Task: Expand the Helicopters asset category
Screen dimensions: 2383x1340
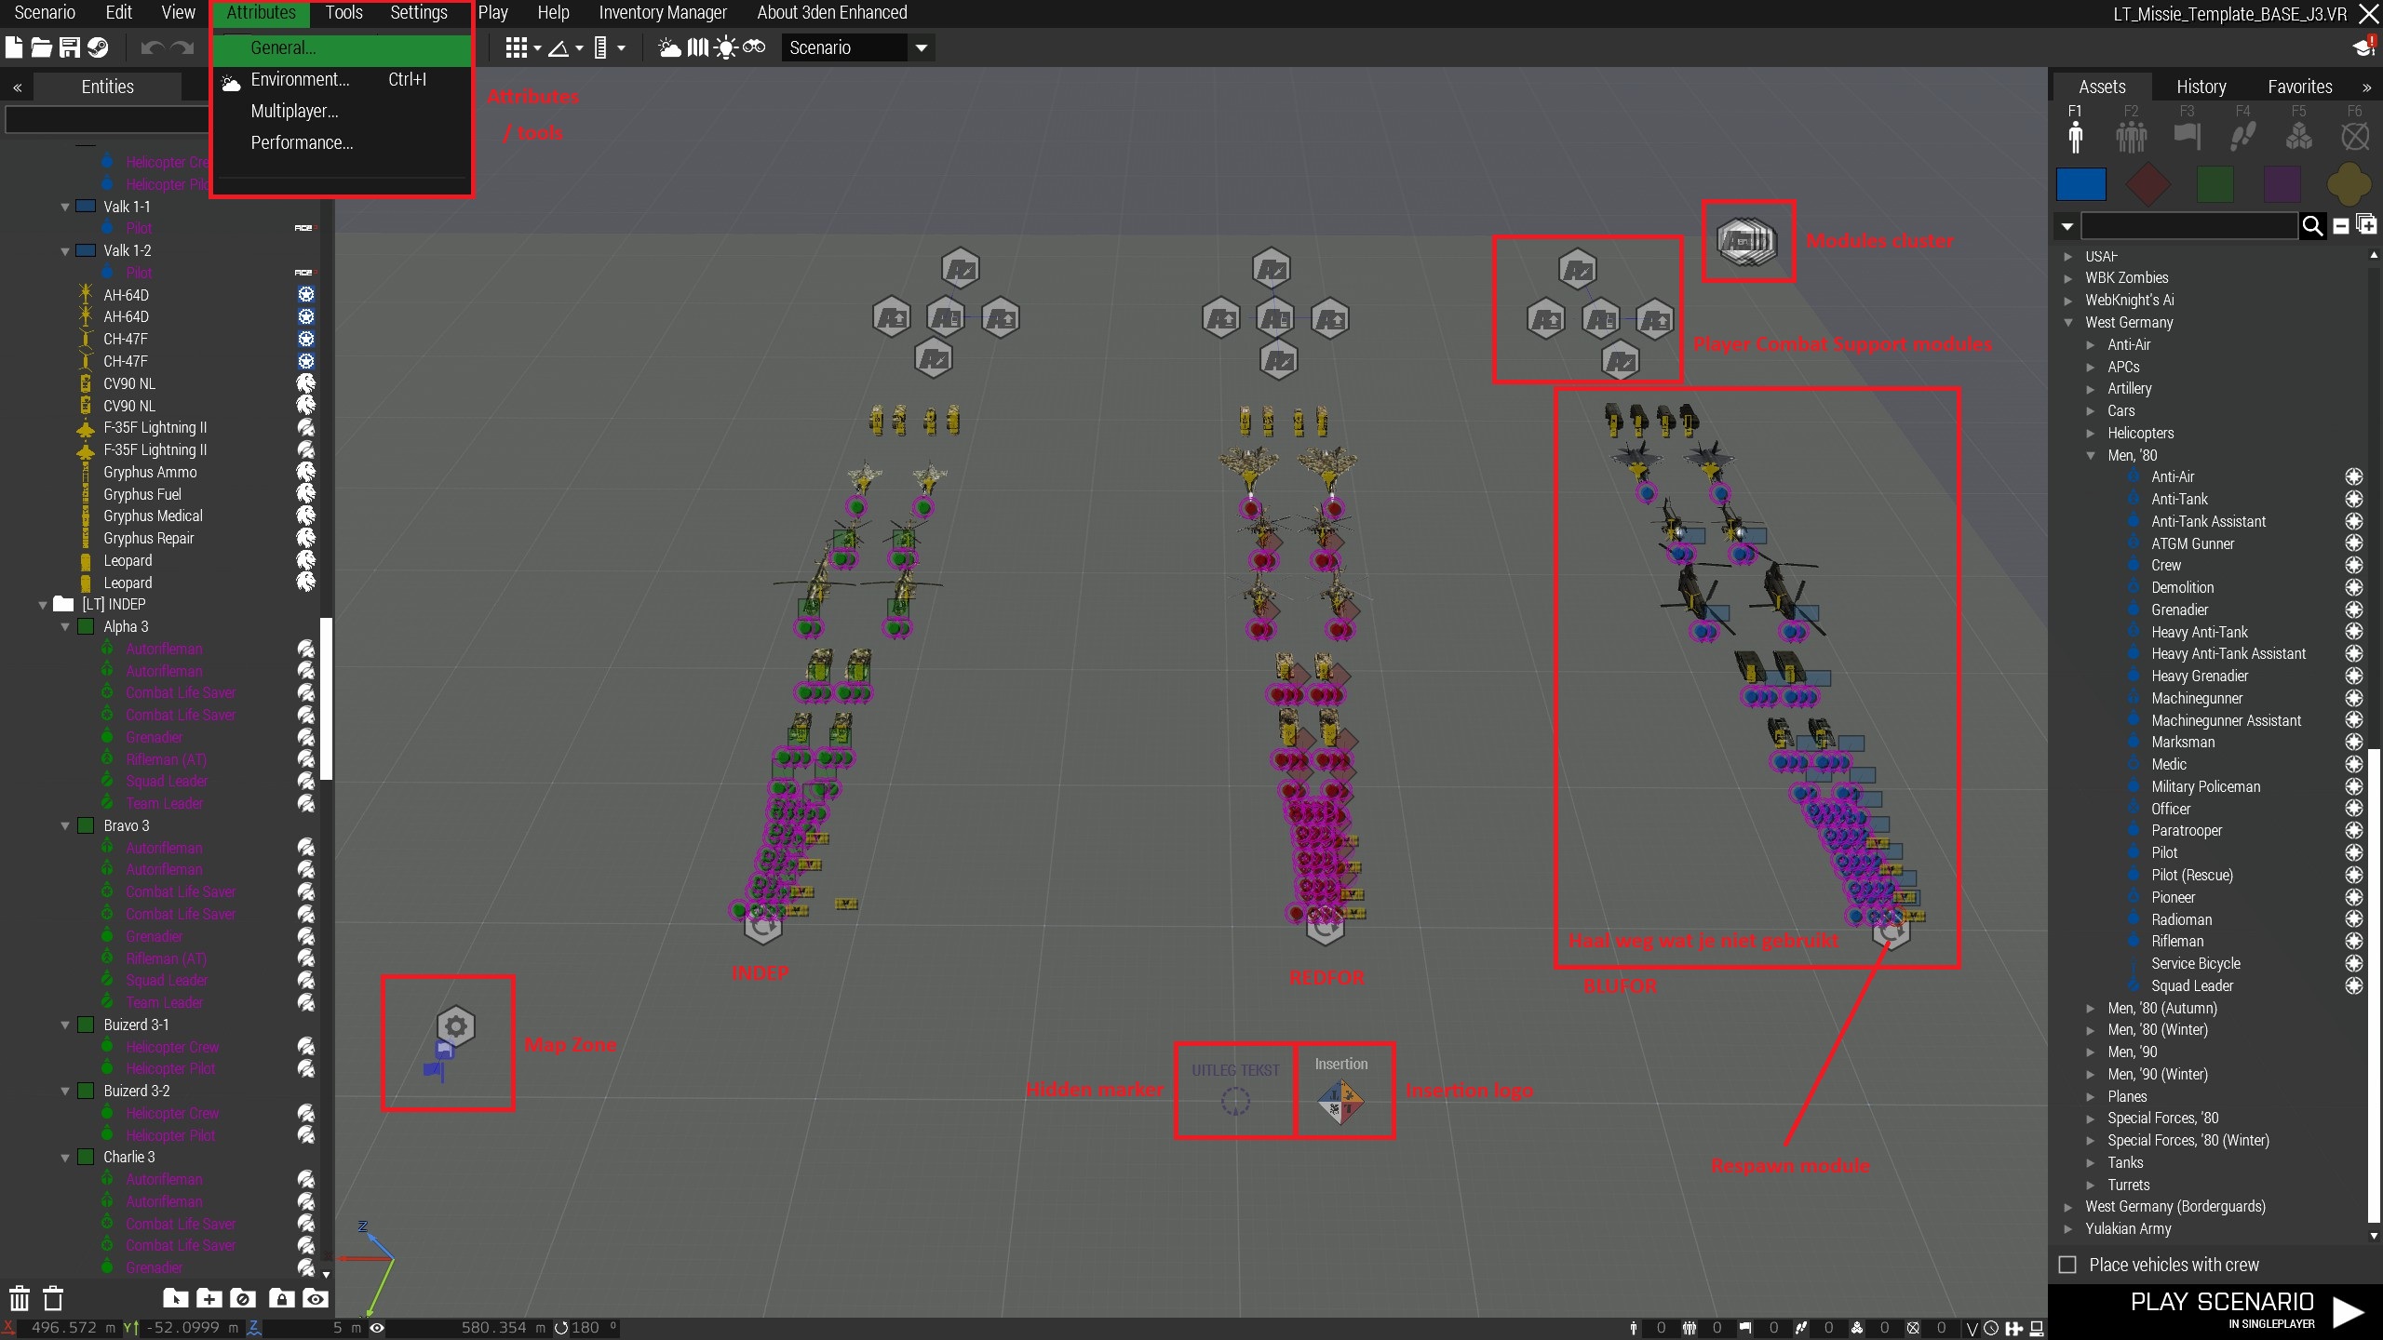Action: (x=2091, y=434)
